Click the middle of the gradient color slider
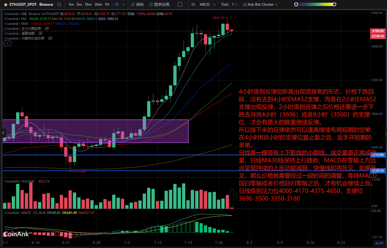The width and height of the screenshot is (387, 248). [315, 4]
